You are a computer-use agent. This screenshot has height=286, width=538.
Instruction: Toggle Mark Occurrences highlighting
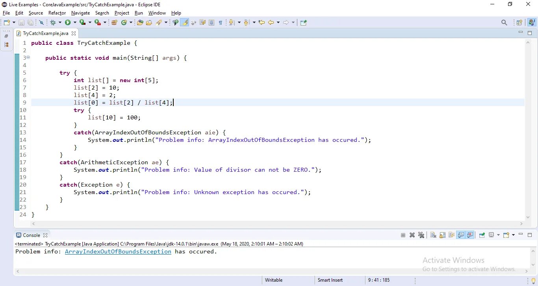point(185,22)
